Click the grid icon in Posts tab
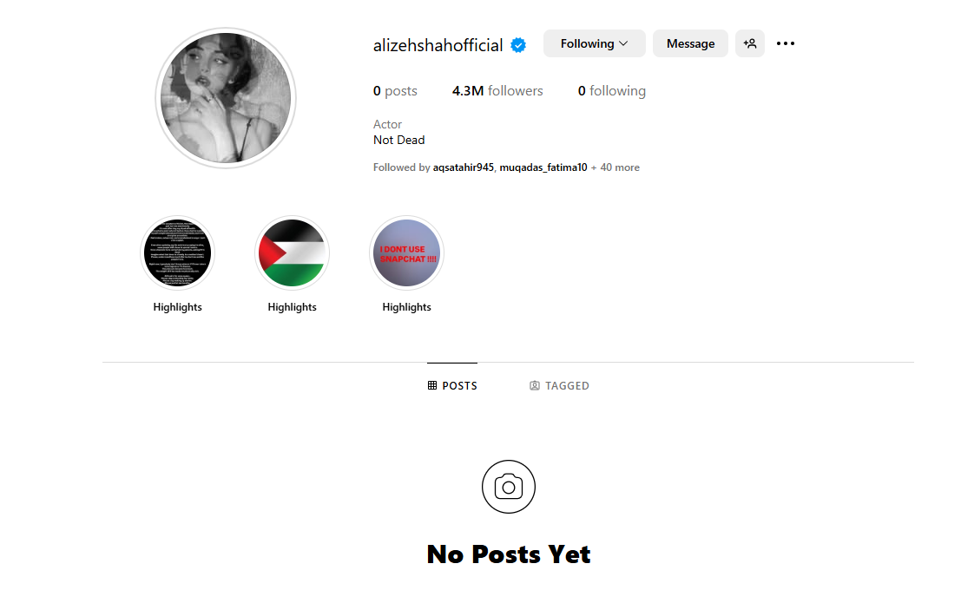Screen dimensions: 961x590 tap(432, 385)
